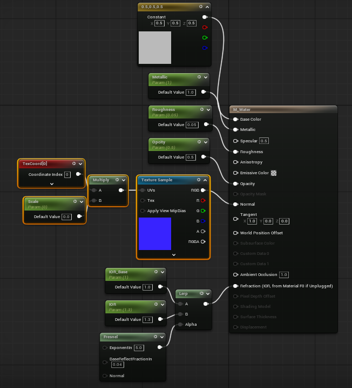The image size is (352, 388).
Task: Click the red R output pin of Constant
Action: coord(205,27)
